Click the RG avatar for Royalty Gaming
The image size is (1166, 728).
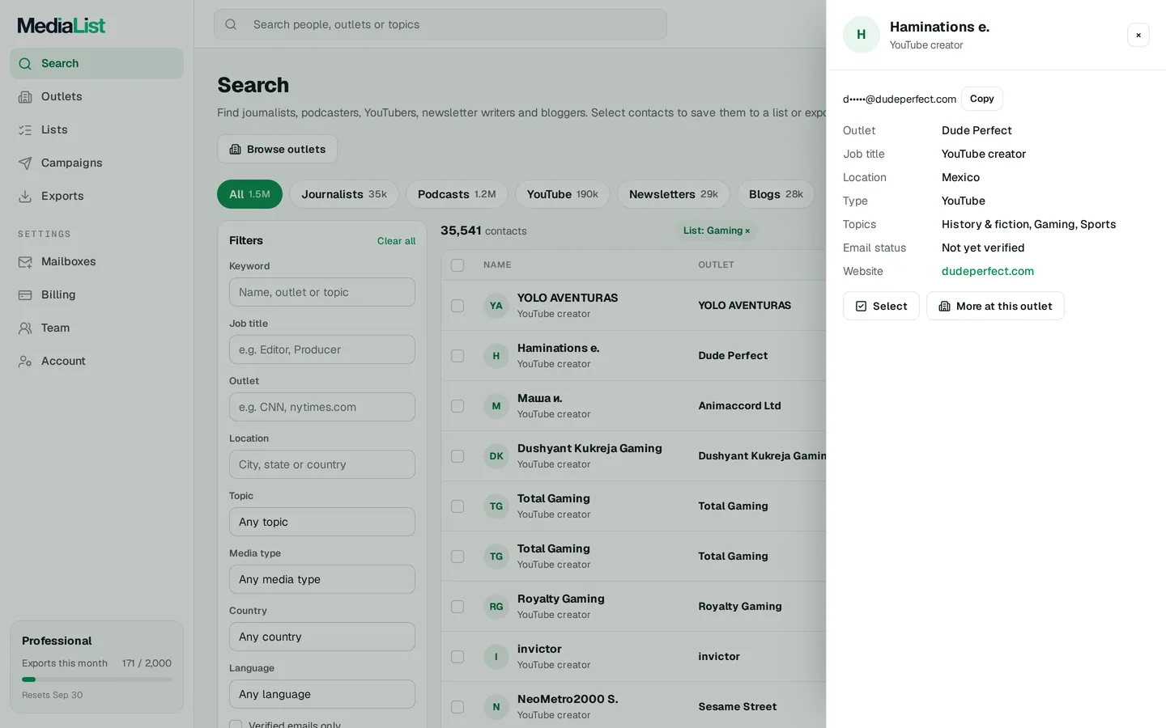pyautogui.click(x=496, y=607)
